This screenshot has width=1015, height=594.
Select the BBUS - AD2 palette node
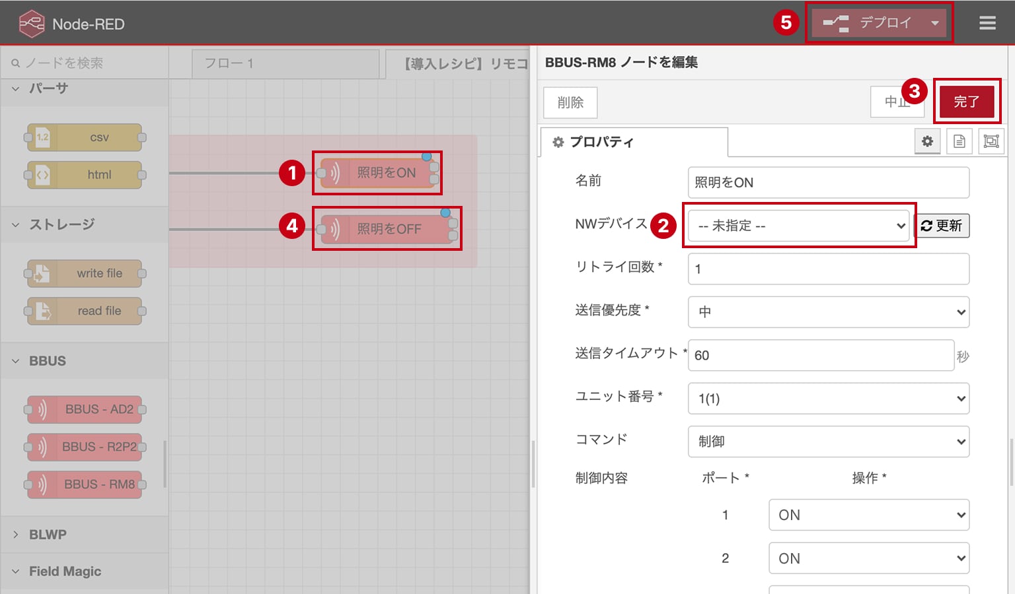tap(85, 409)
